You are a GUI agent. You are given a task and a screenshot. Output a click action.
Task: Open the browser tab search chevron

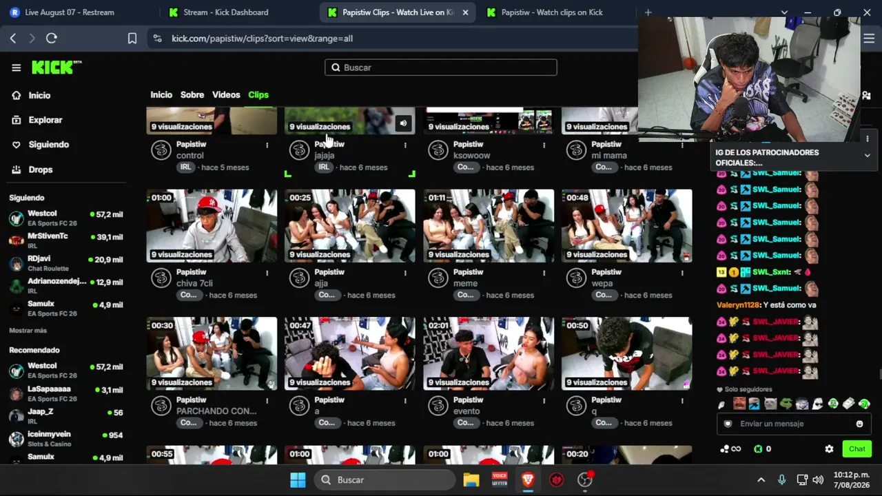click(784, 12)
